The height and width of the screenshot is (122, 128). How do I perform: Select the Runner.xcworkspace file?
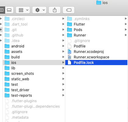coord(96,57)
